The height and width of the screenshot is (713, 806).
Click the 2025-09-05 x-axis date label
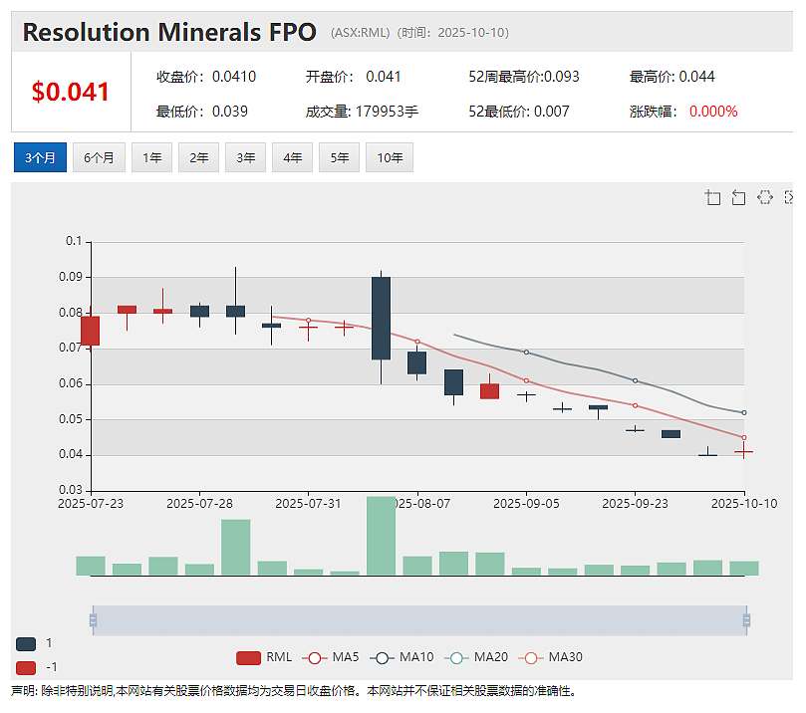[x=526, y=504]
